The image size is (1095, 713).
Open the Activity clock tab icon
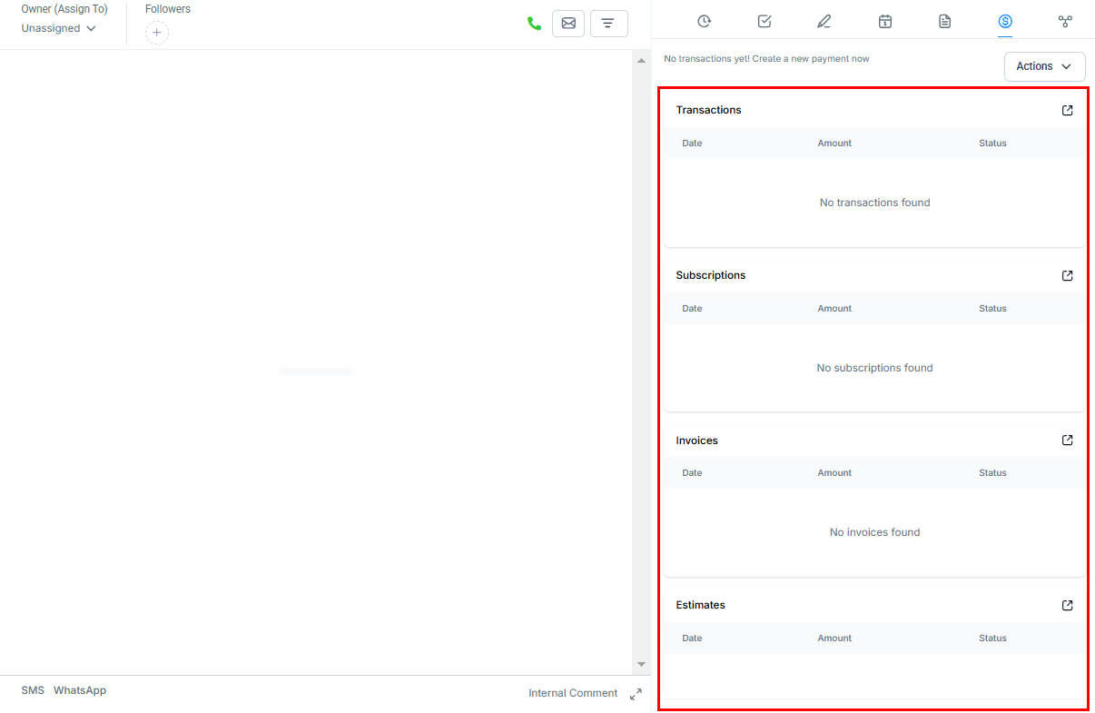(x=704, y=22)
